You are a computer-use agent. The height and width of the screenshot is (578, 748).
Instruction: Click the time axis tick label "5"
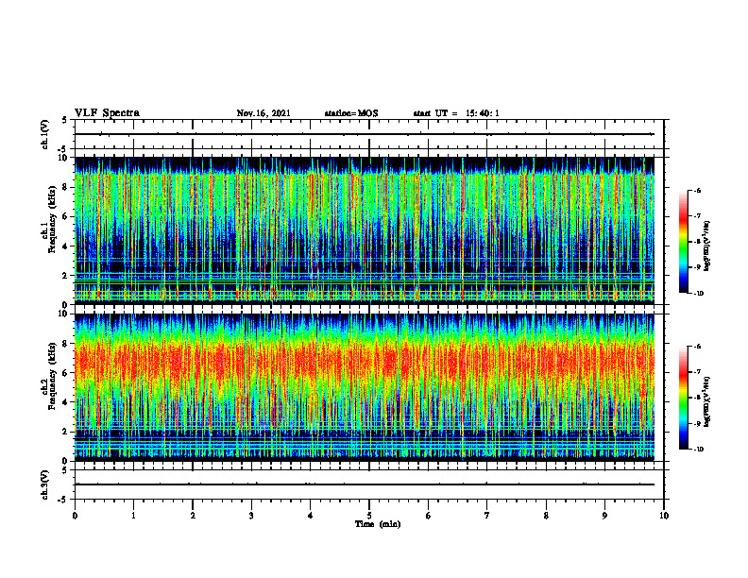[x=369, y=516]
